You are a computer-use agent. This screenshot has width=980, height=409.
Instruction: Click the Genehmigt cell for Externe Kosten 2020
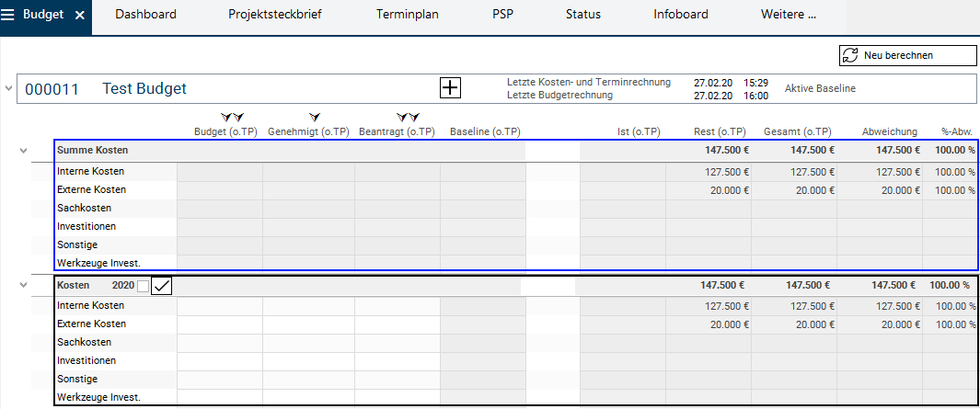click(308, 324)
